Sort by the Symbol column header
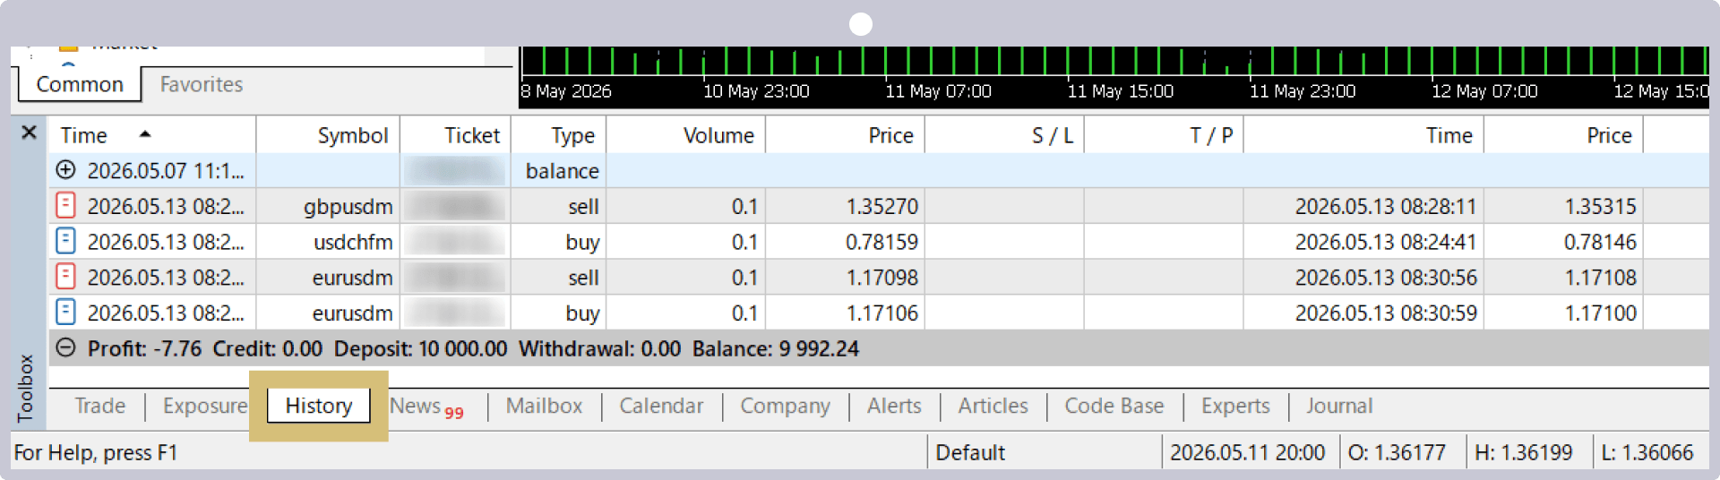 (353, 135)
